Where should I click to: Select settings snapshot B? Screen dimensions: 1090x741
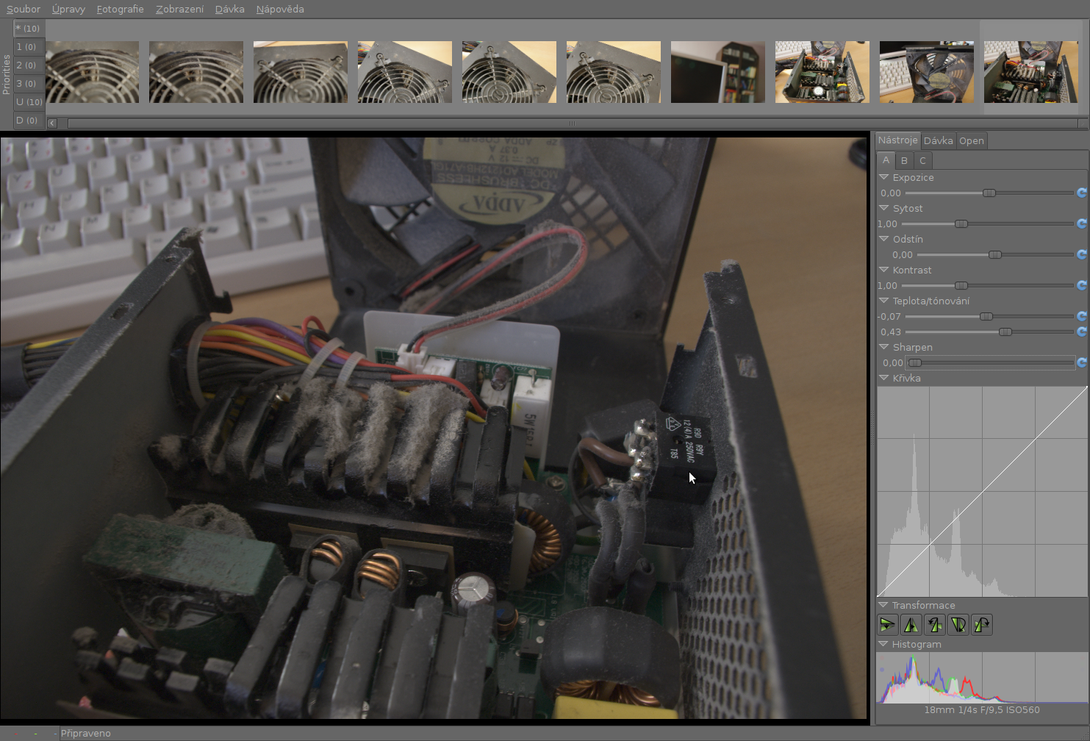[x=904, y=160]
